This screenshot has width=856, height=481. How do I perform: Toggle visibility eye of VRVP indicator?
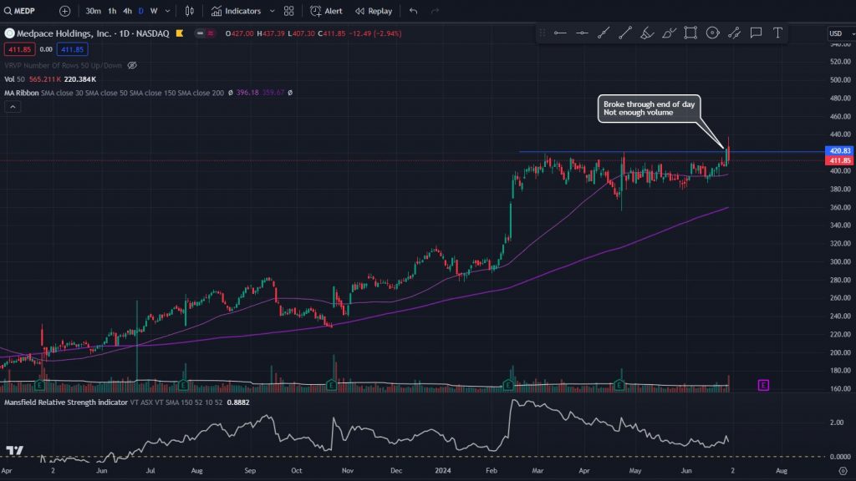coord(132,64)
